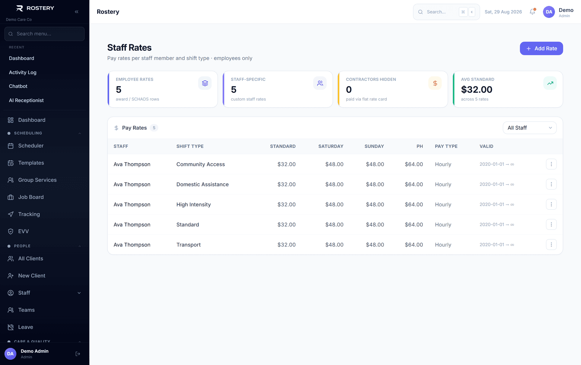The image size is (581, 365).
Task: Click the layers icon on Employee Rates card
Action: (205, 83)
